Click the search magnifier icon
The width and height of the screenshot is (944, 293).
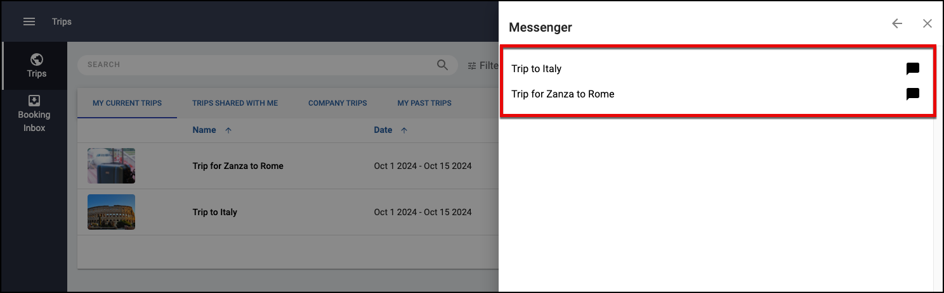click(x=442, y=65)
